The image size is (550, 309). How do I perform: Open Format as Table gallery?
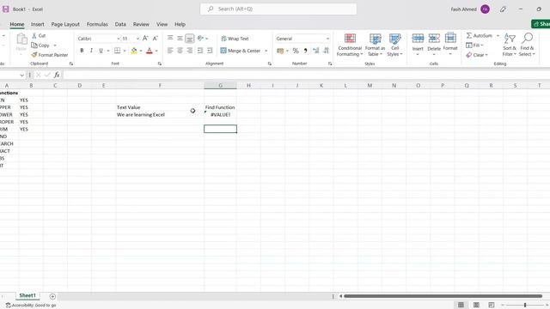(375, 45)
